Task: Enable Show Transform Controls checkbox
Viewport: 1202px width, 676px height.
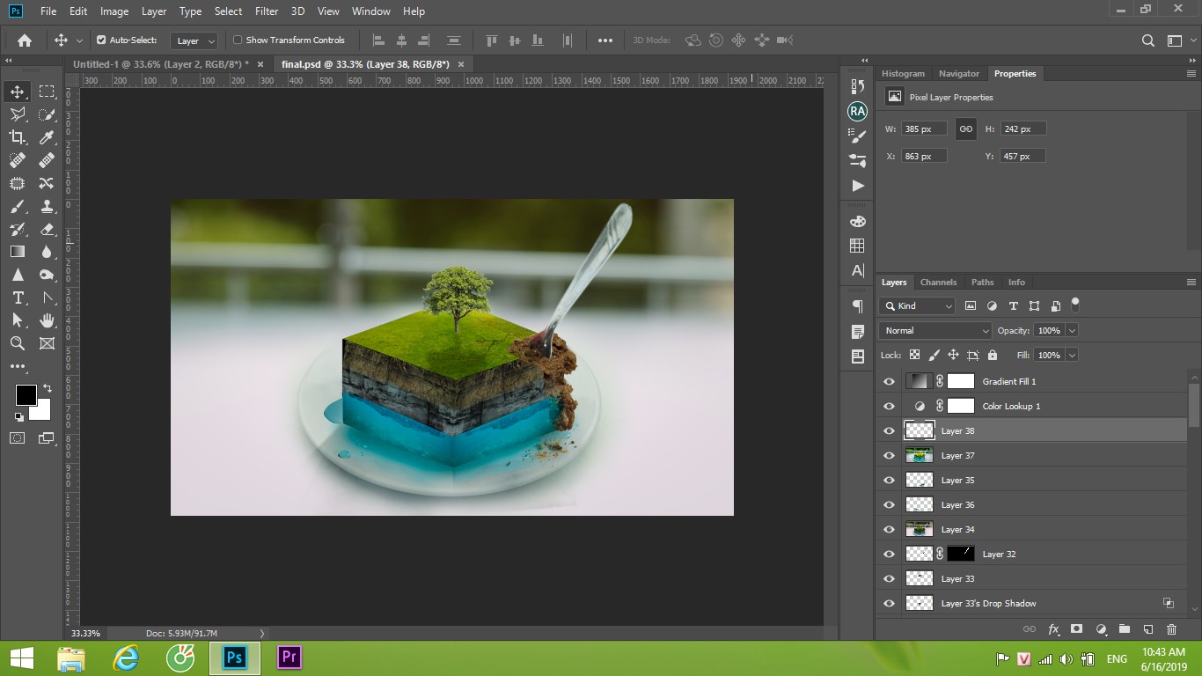Action: click(238, 40)
